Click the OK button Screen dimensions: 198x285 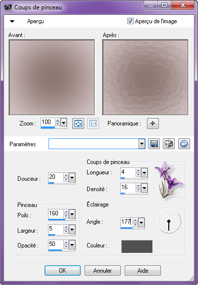pos(62,271)
